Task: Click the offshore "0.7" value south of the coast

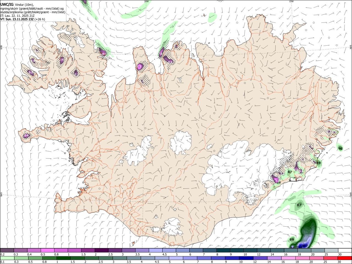Action: 299,205
